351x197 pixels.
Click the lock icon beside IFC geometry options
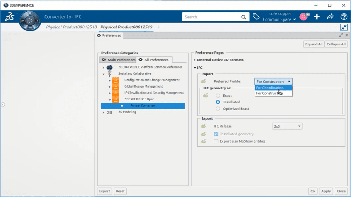206,95
